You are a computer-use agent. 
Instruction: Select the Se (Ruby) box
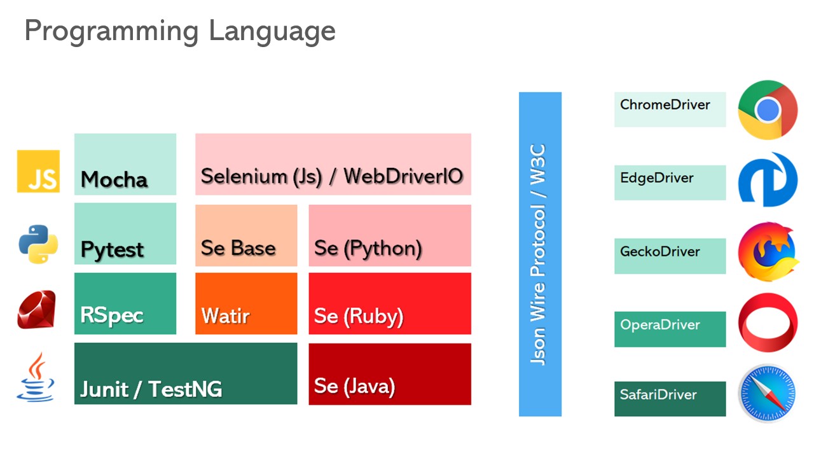pos(390,303)
